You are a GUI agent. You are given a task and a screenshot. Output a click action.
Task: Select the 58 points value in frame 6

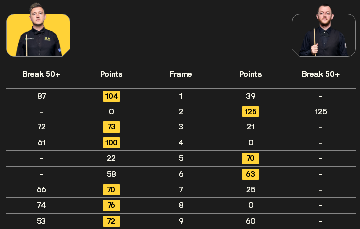pyautogui.click(x=111, y=174)
